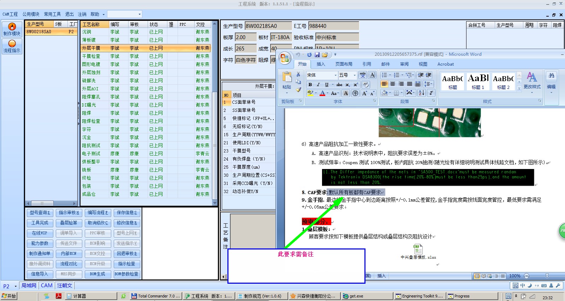The image size is (565, 301).
Task: Open the 公用模块 menu
Action: (31, 14)
